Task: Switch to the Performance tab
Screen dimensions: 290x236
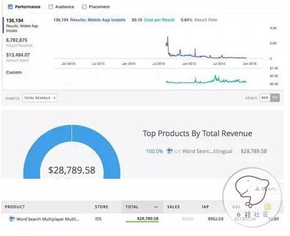Action: [x=24, y=7]
